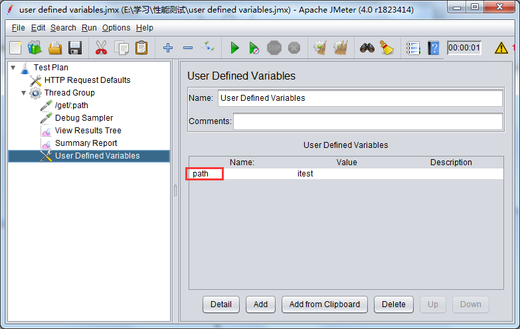Collapse all nodes with the minus icon

click(x=188, y=48)
